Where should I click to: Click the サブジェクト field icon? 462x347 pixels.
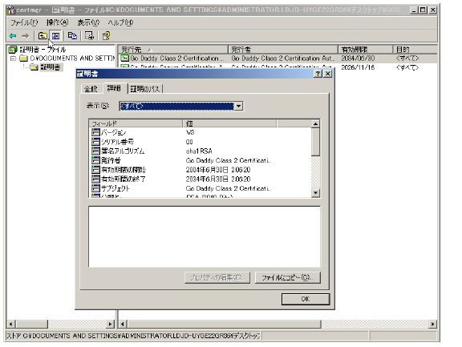[x=95, y=188]
